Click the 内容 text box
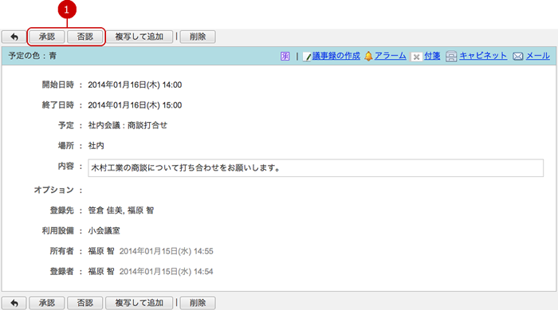This screenshot has width=558, height=310. 316,167
